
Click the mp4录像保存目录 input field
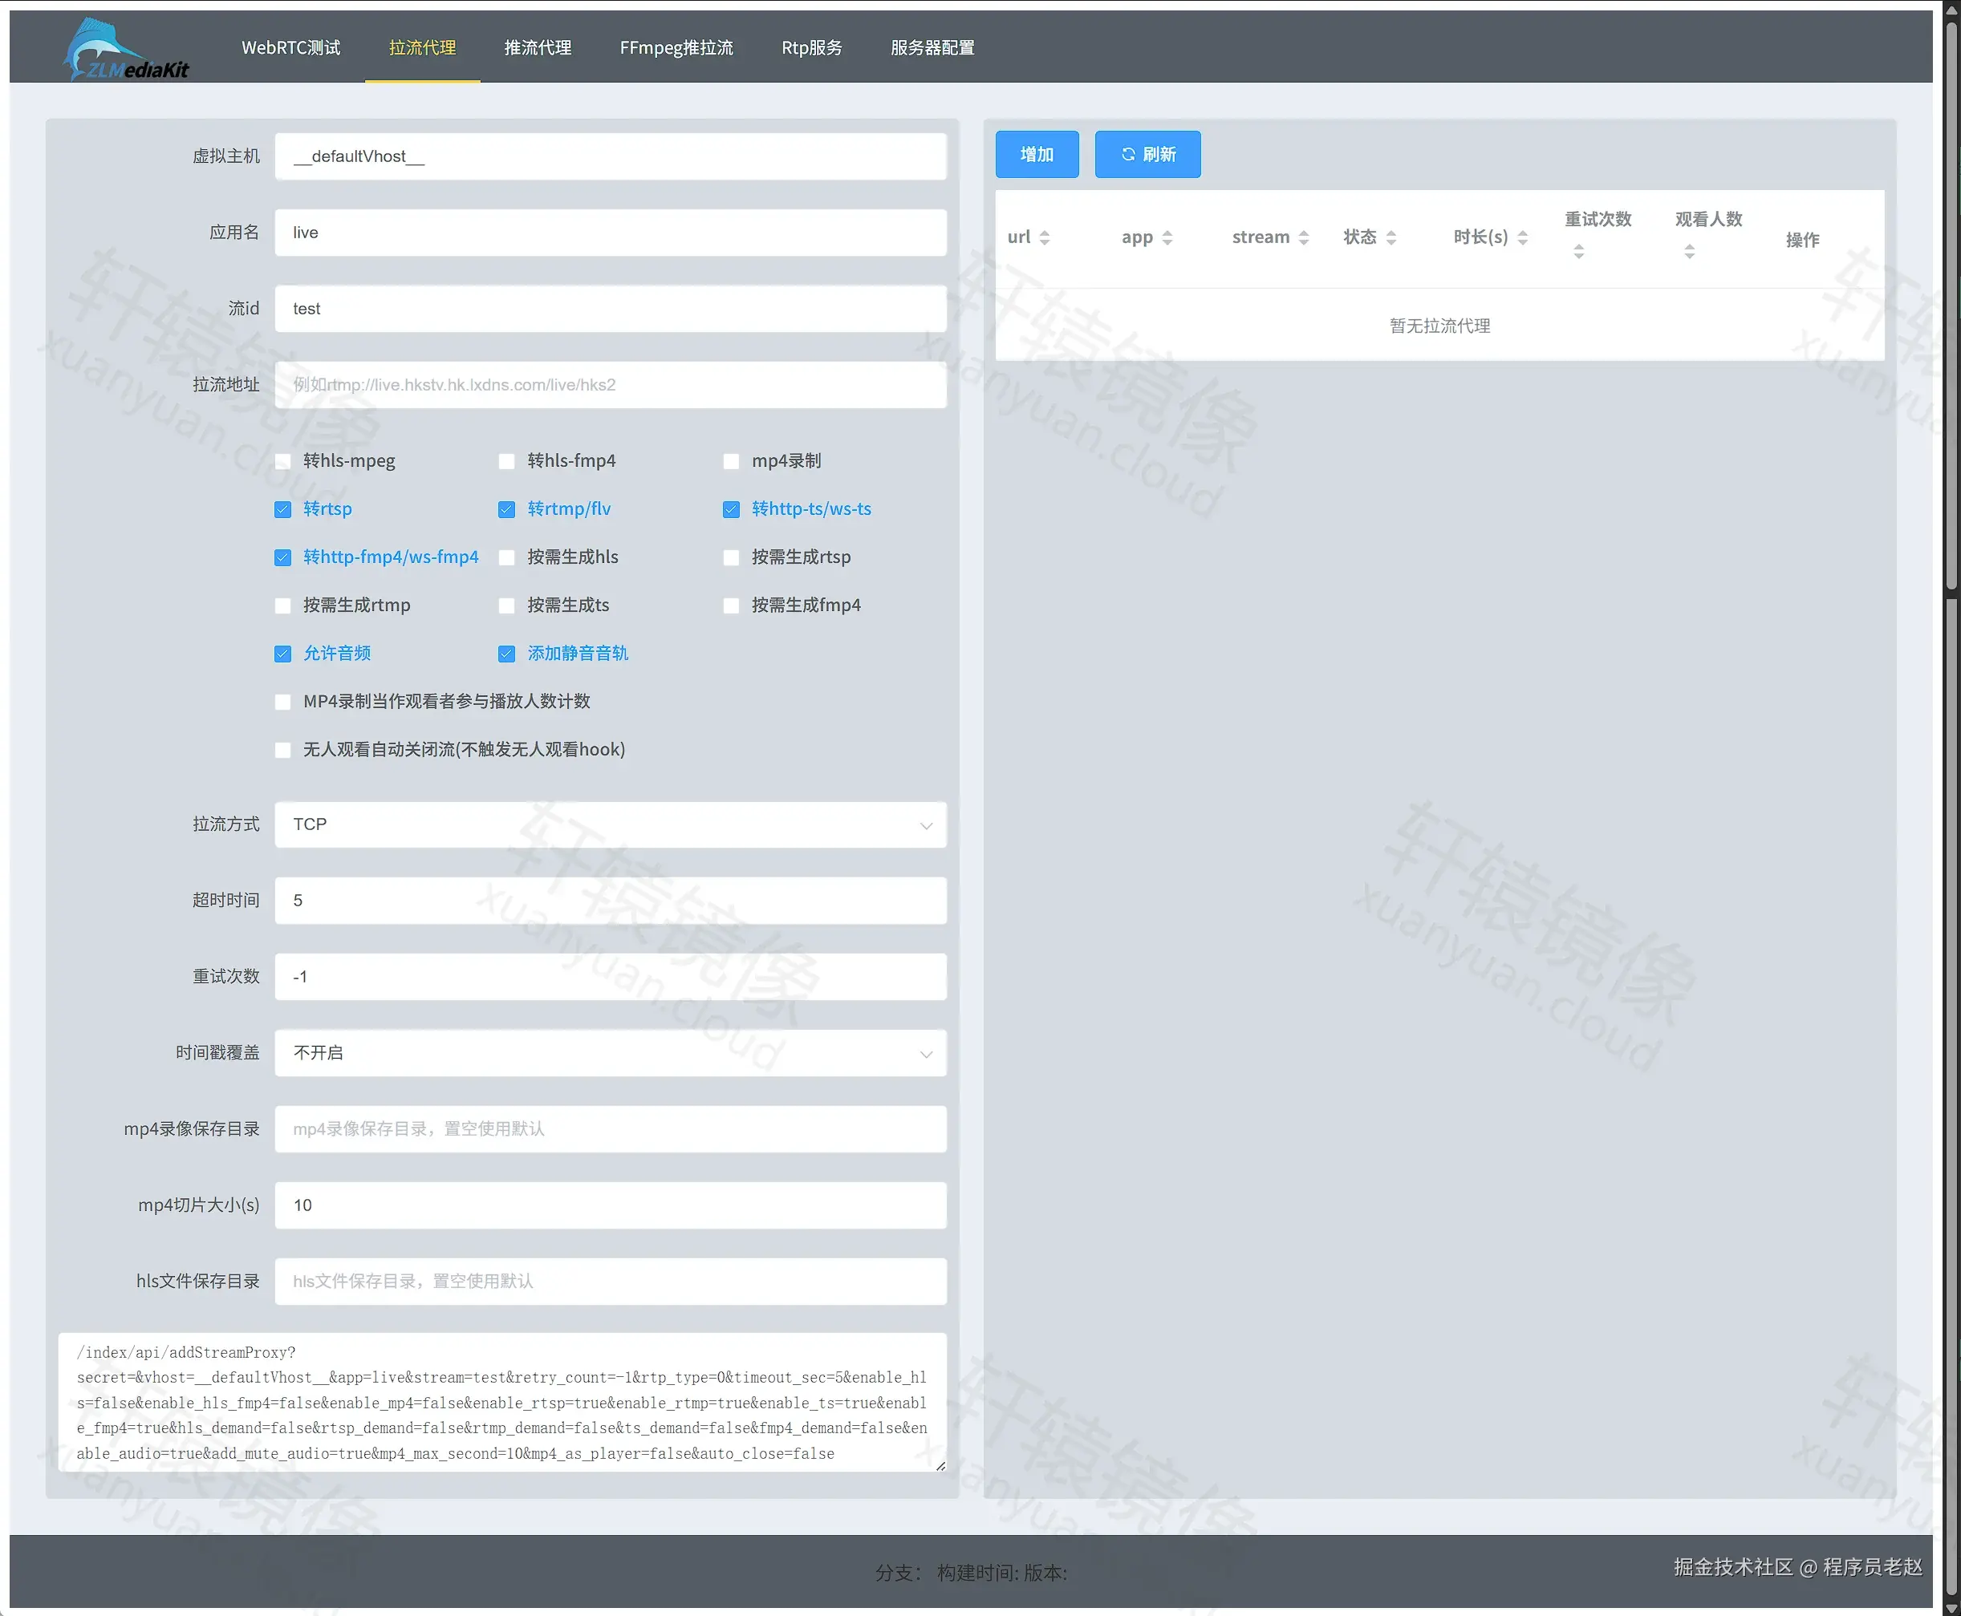click(611, 1129)
